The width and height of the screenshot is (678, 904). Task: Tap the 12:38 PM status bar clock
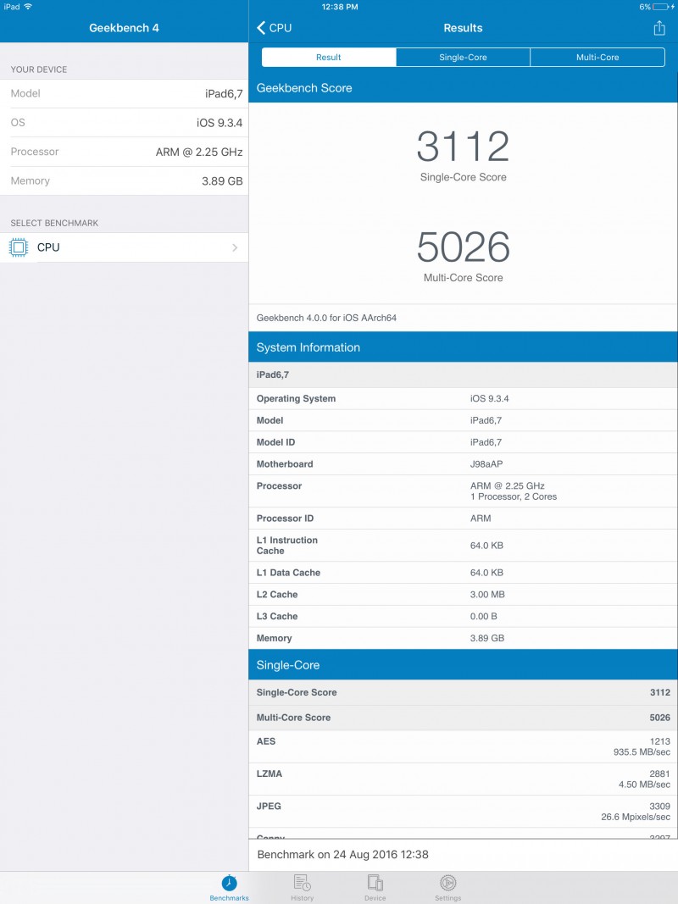point(340,6)
